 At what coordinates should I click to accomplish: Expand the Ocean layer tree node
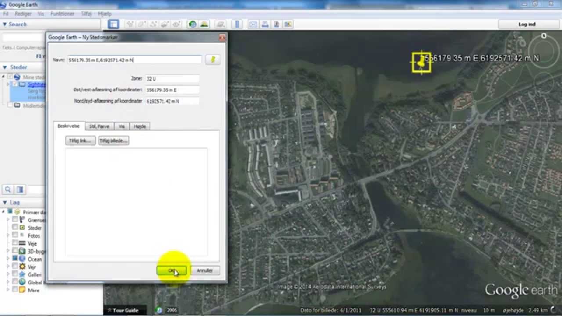click(8, 259)
